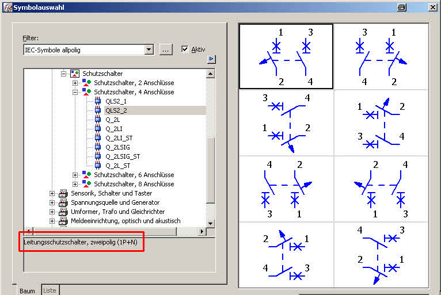Switch to the Baum tab
Screen dimensions: 441x295
[x=27, y=290]
